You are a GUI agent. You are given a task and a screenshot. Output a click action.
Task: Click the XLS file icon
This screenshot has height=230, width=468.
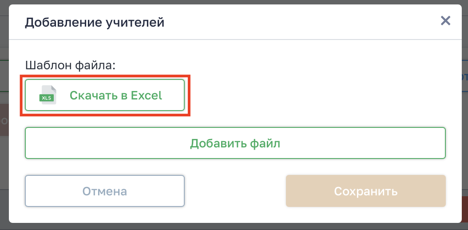coord(48,95)
